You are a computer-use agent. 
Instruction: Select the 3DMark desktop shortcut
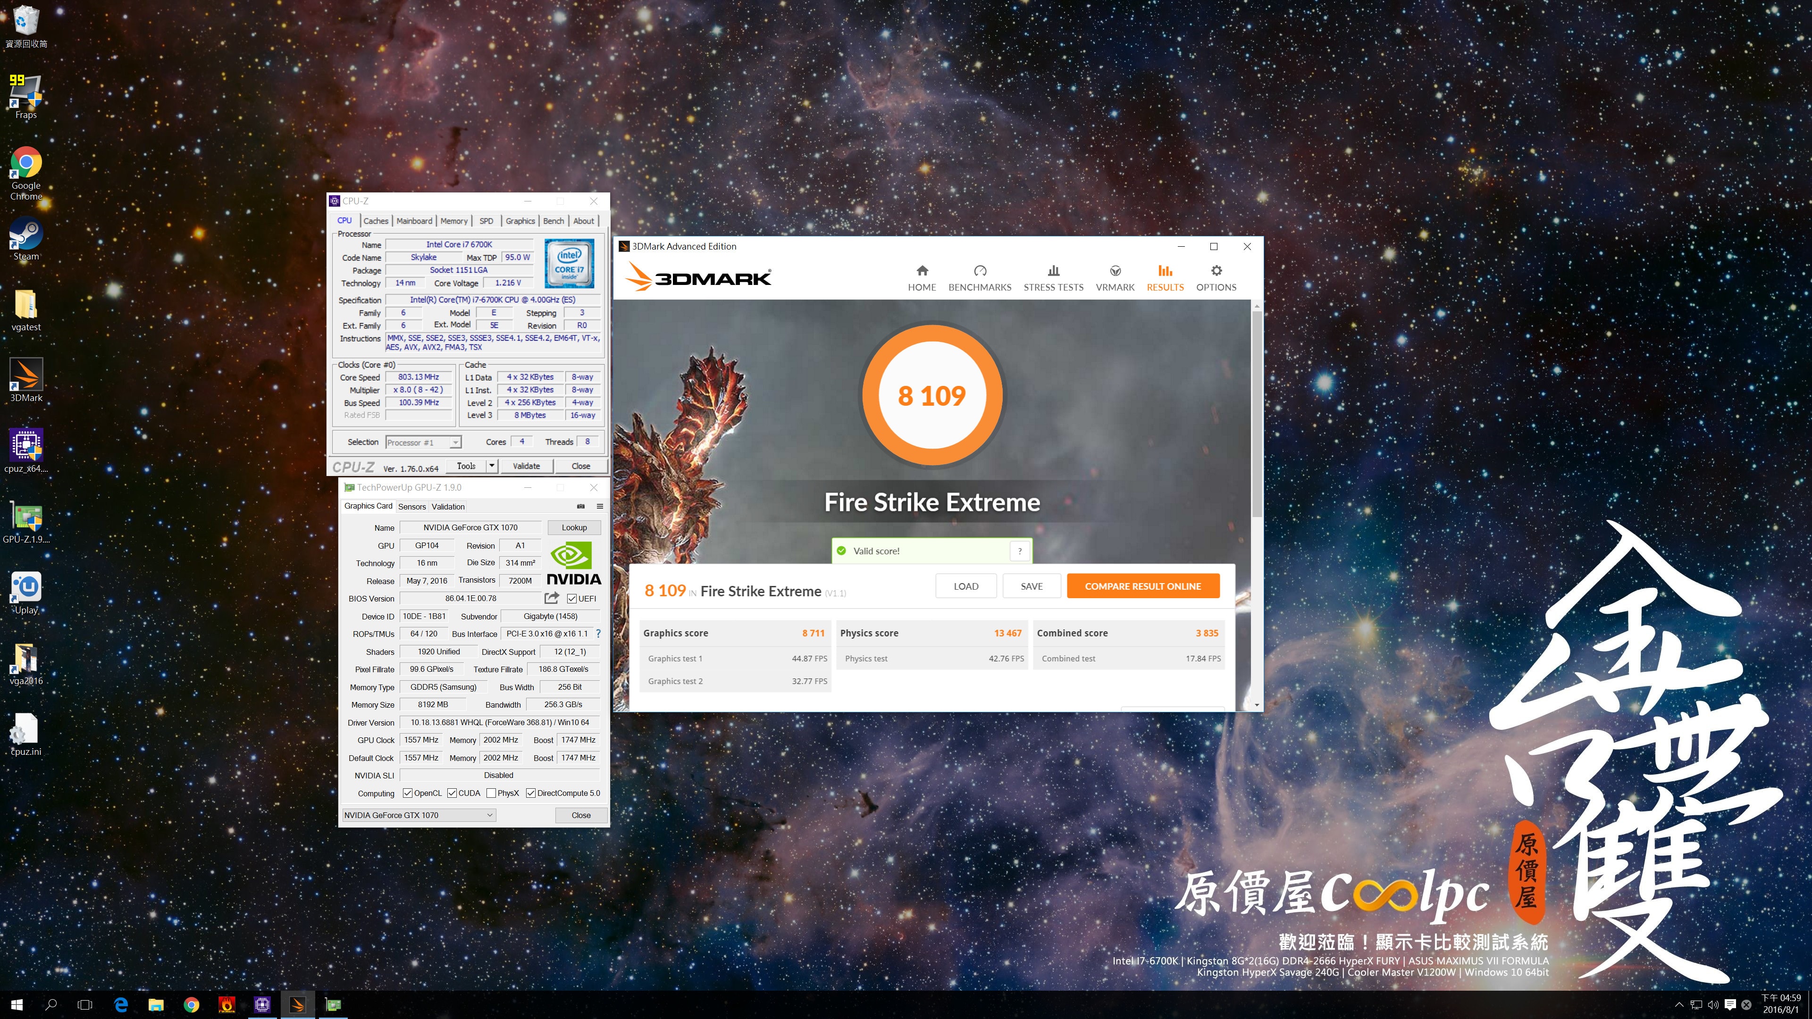pos(26,380)
